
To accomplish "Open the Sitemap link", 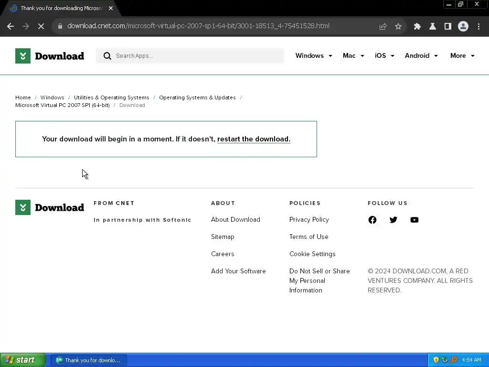I will pos(223,237).
